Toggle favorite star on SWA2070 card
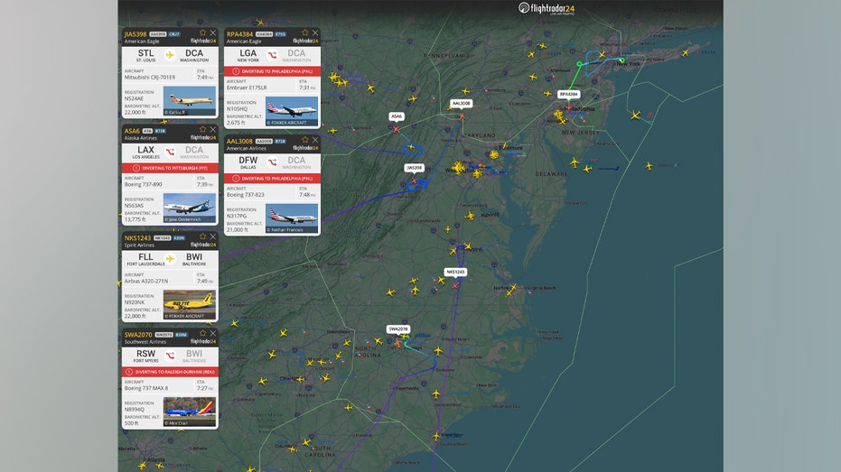 (203, 334)
